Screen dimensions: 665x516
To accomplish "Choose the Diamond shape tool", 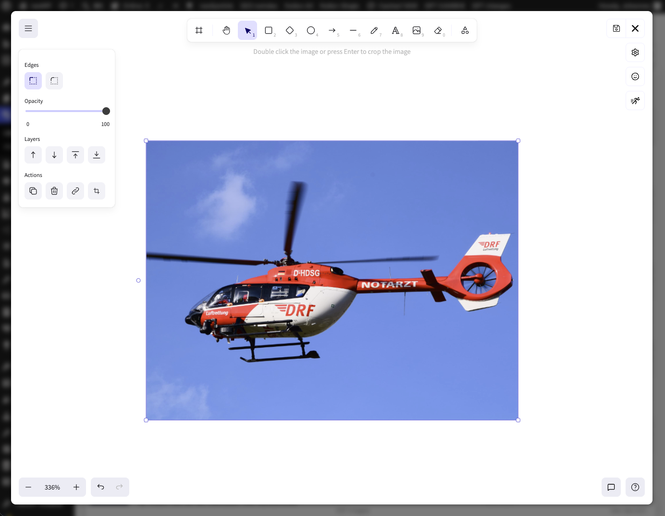I will point(290,30).
